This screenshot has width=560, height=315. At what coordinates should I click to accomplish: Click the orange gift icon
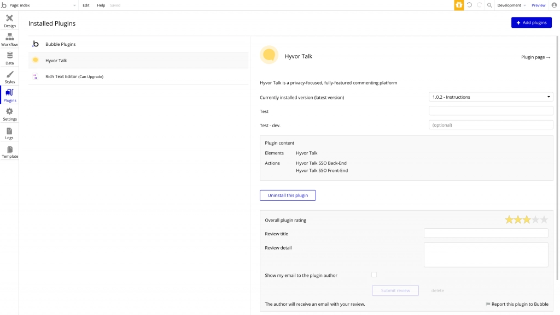coord(459,5)
